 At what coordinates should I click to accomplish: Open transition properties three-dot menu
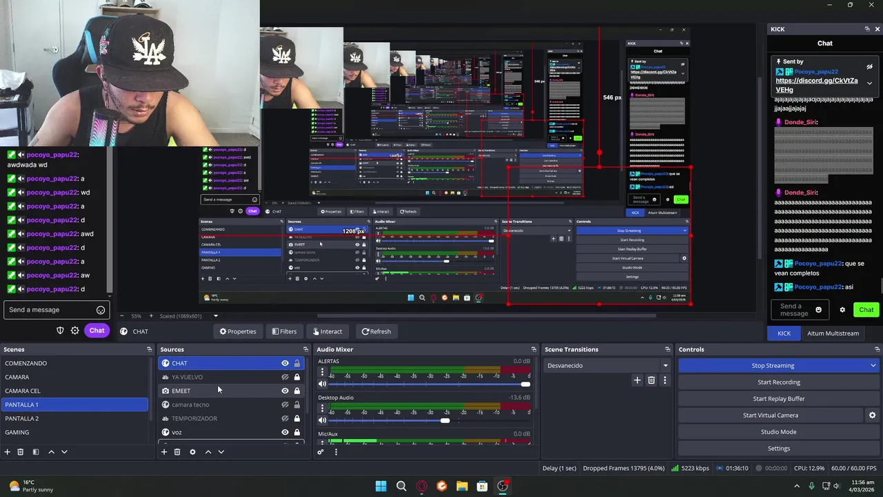point(665,380)
